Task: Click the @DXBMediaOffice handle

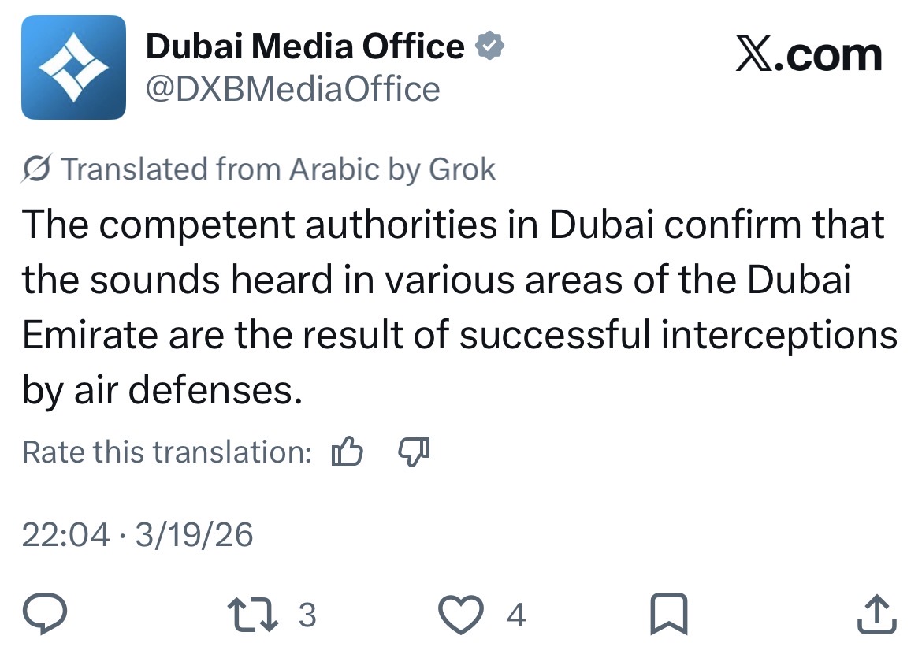Action: pyautogui.click(x=292, y=88)
